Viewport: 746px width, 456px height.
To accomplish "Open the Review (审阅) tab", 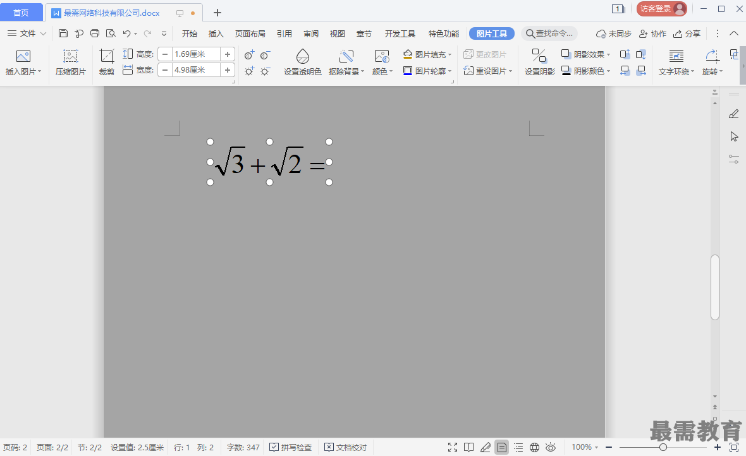I will (311, 33).
